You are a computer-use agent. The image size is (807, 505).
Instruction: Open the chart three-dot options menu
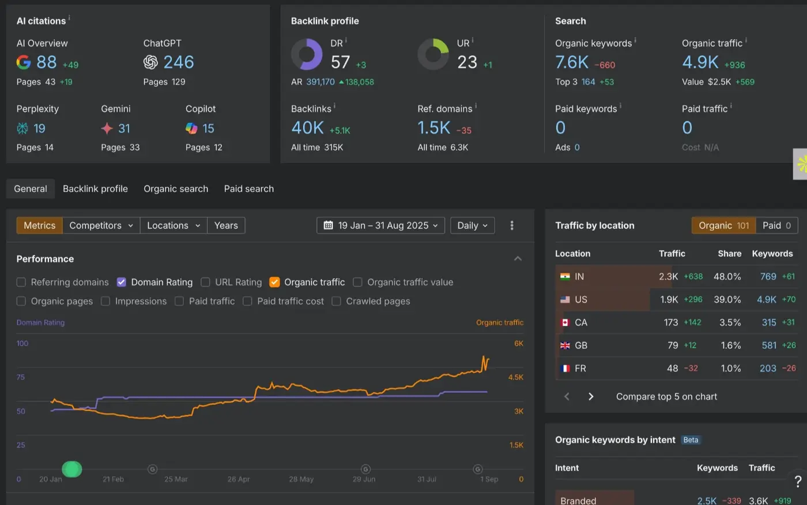point(512,225)
